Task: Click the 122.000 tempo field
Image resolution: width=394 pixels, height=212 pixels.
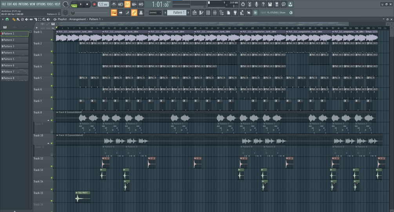Action: point(103,4)
